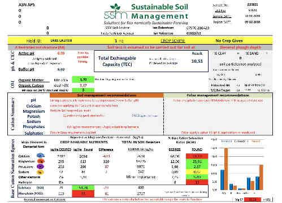Select the red Phosphate found value cell

[x=83, y=193]
